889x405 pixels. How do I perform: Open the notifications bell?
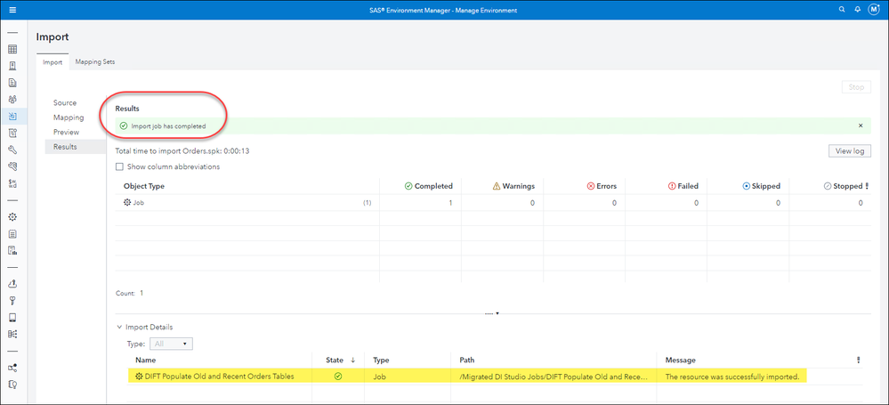[858, 10]
